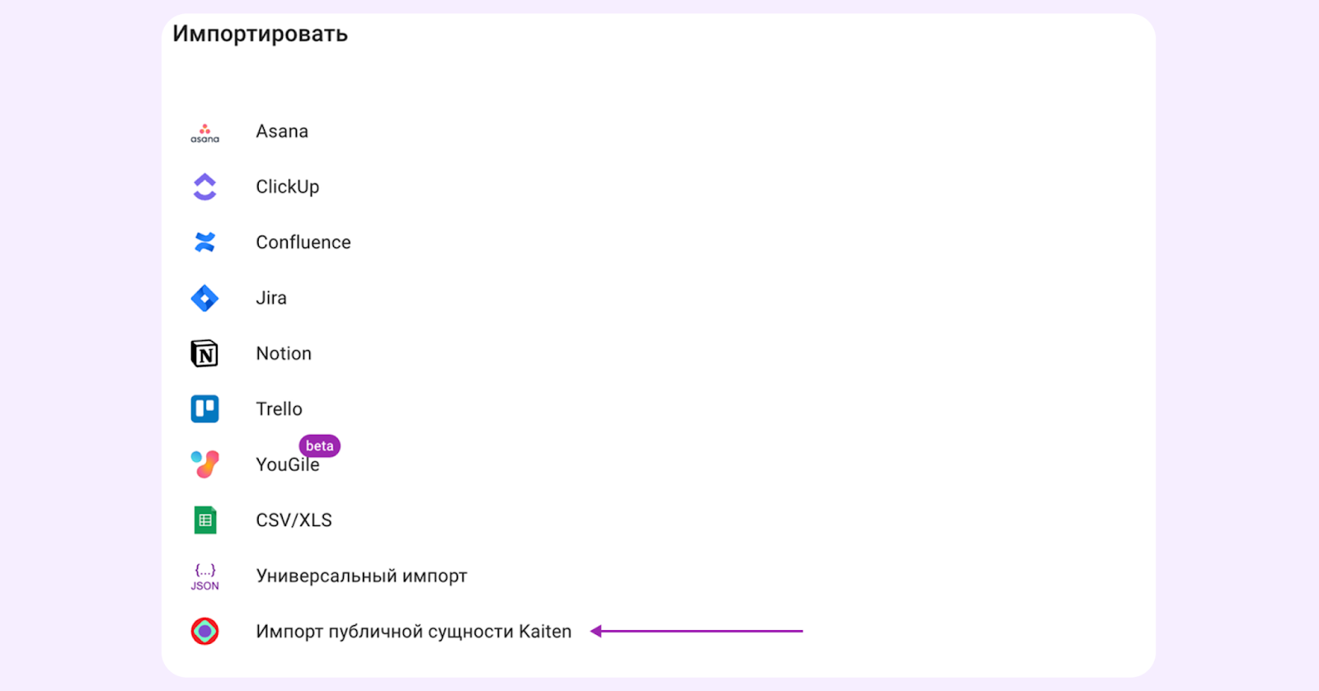Click the Notion letter N icon

click(204, 353)
